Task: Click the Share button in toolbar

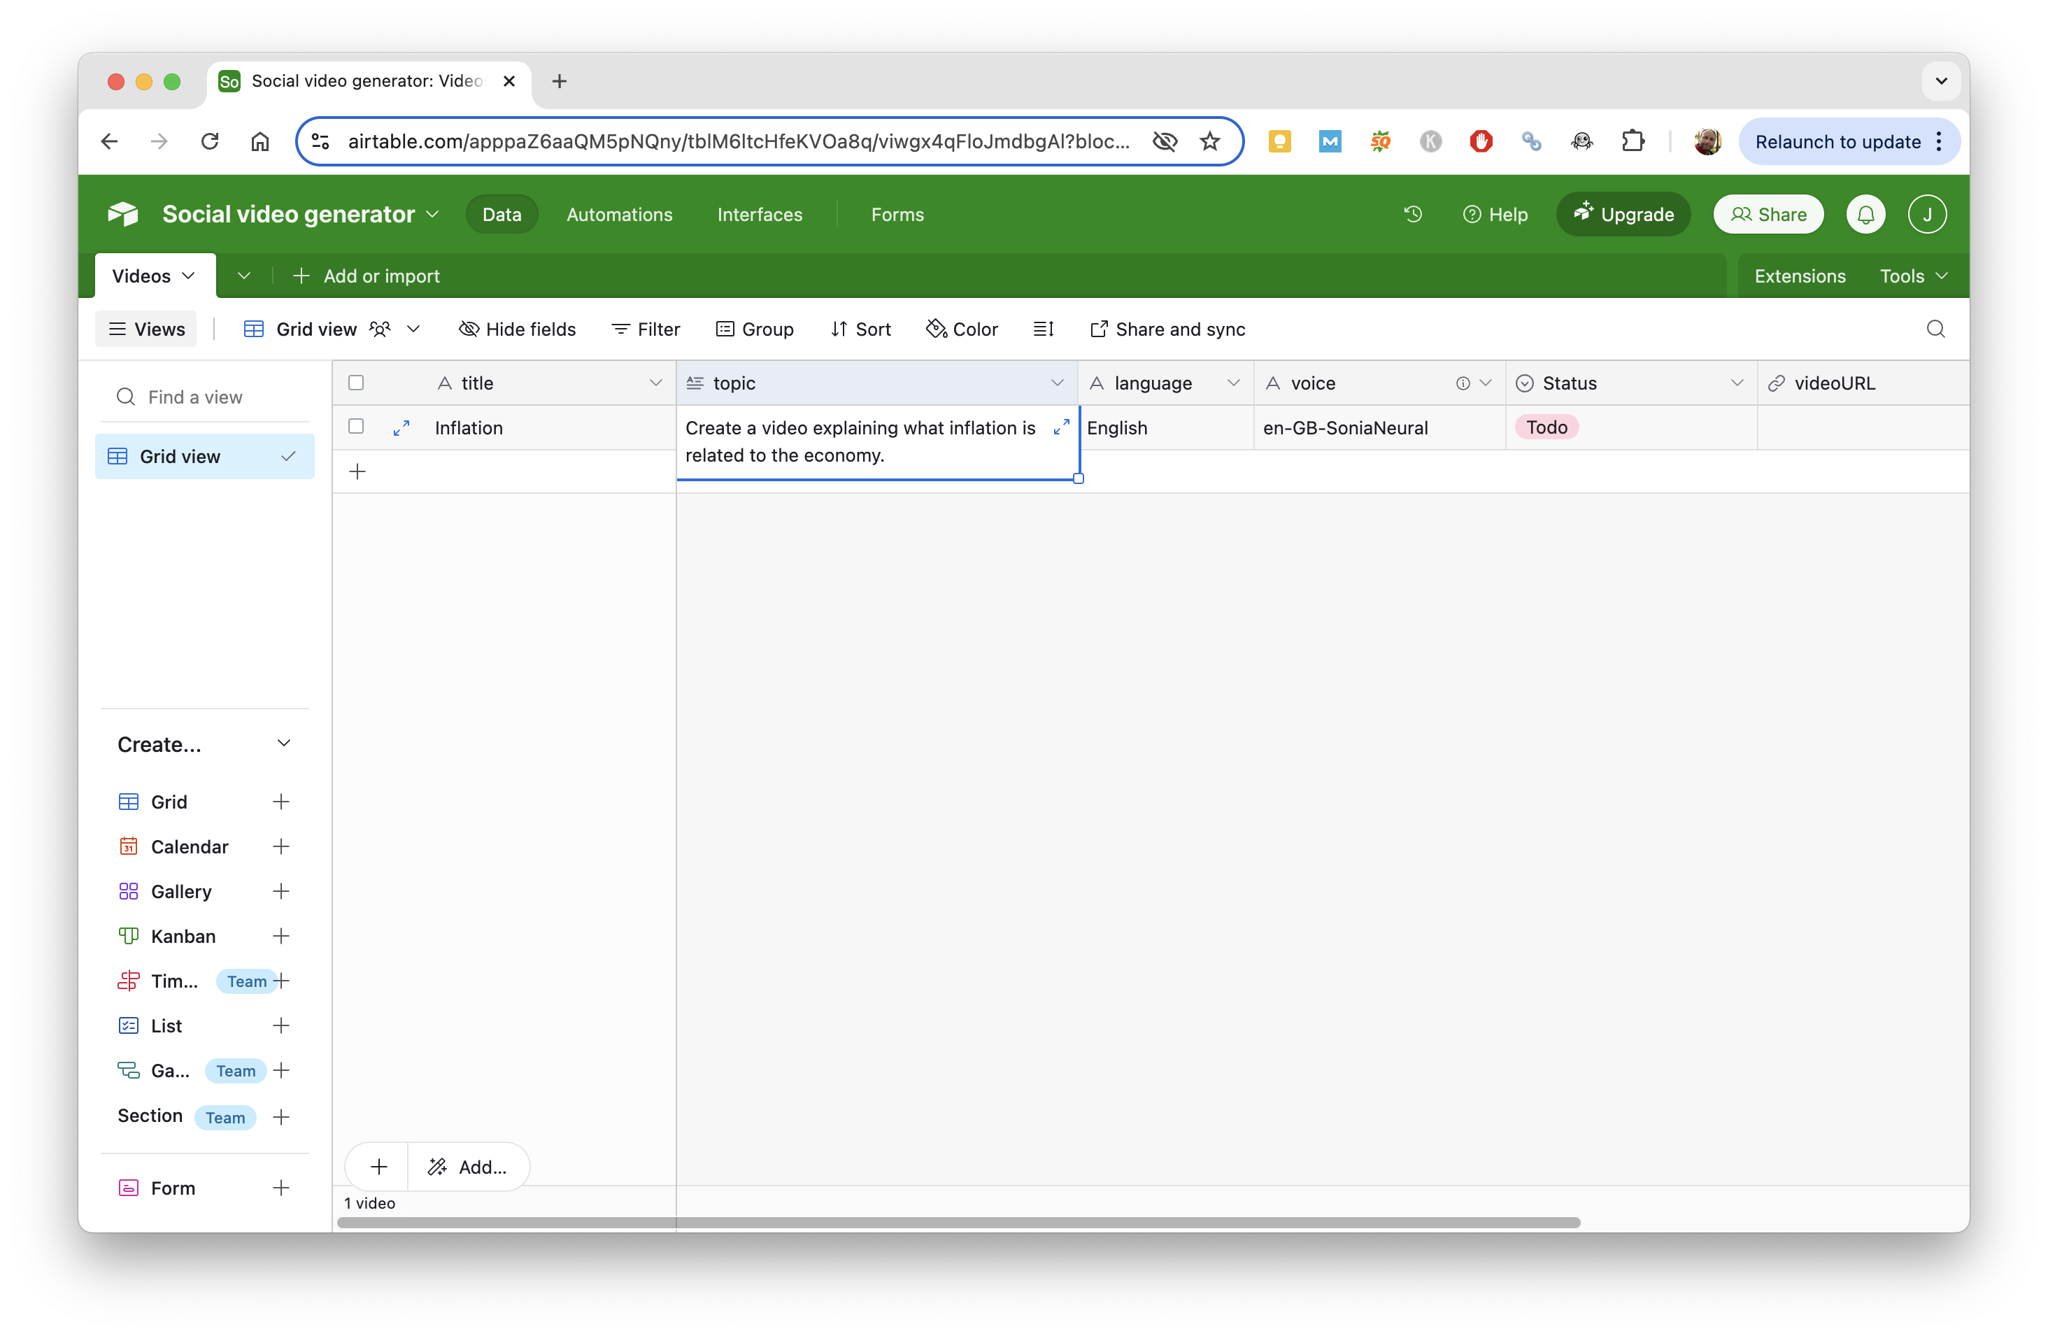Action: [x=1769, y=213]
